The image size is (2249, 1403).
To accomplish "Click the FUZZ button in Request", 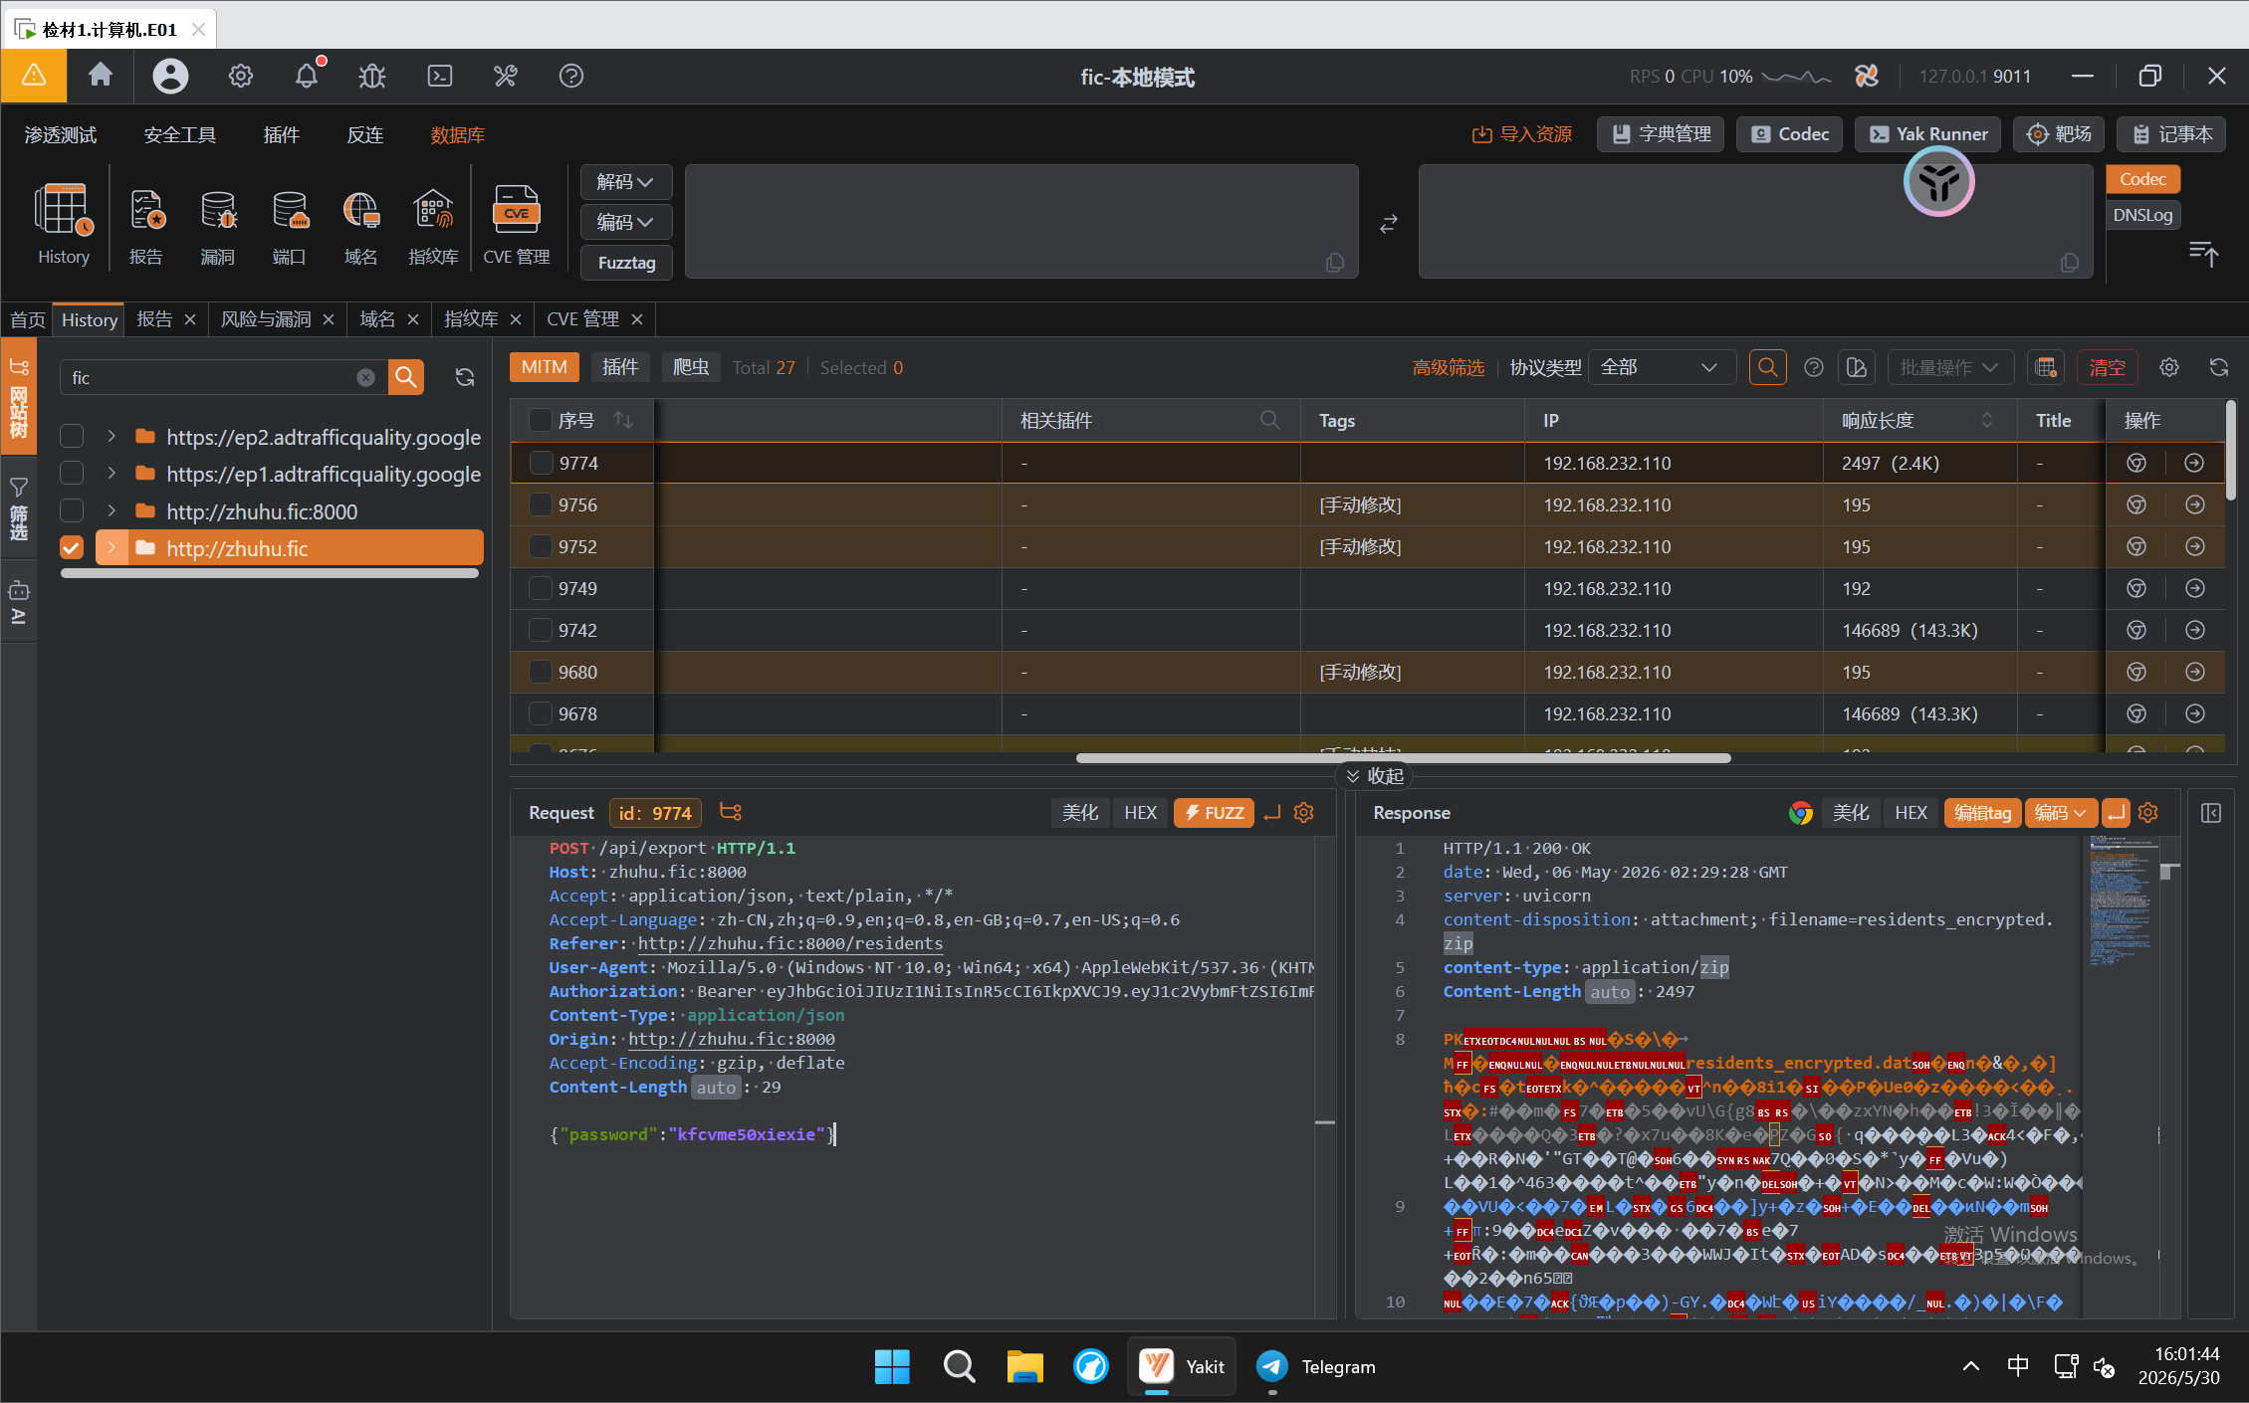I will [x=1214, y=813].
